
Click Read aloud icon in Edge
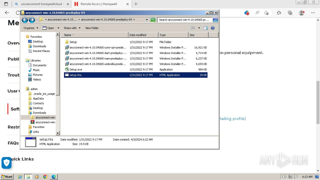pyautogui.click(x=257, y=13)
